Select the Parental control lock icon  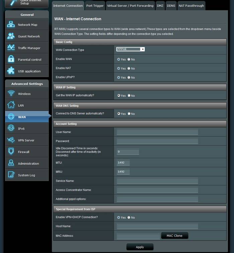[x=11, y=59]
